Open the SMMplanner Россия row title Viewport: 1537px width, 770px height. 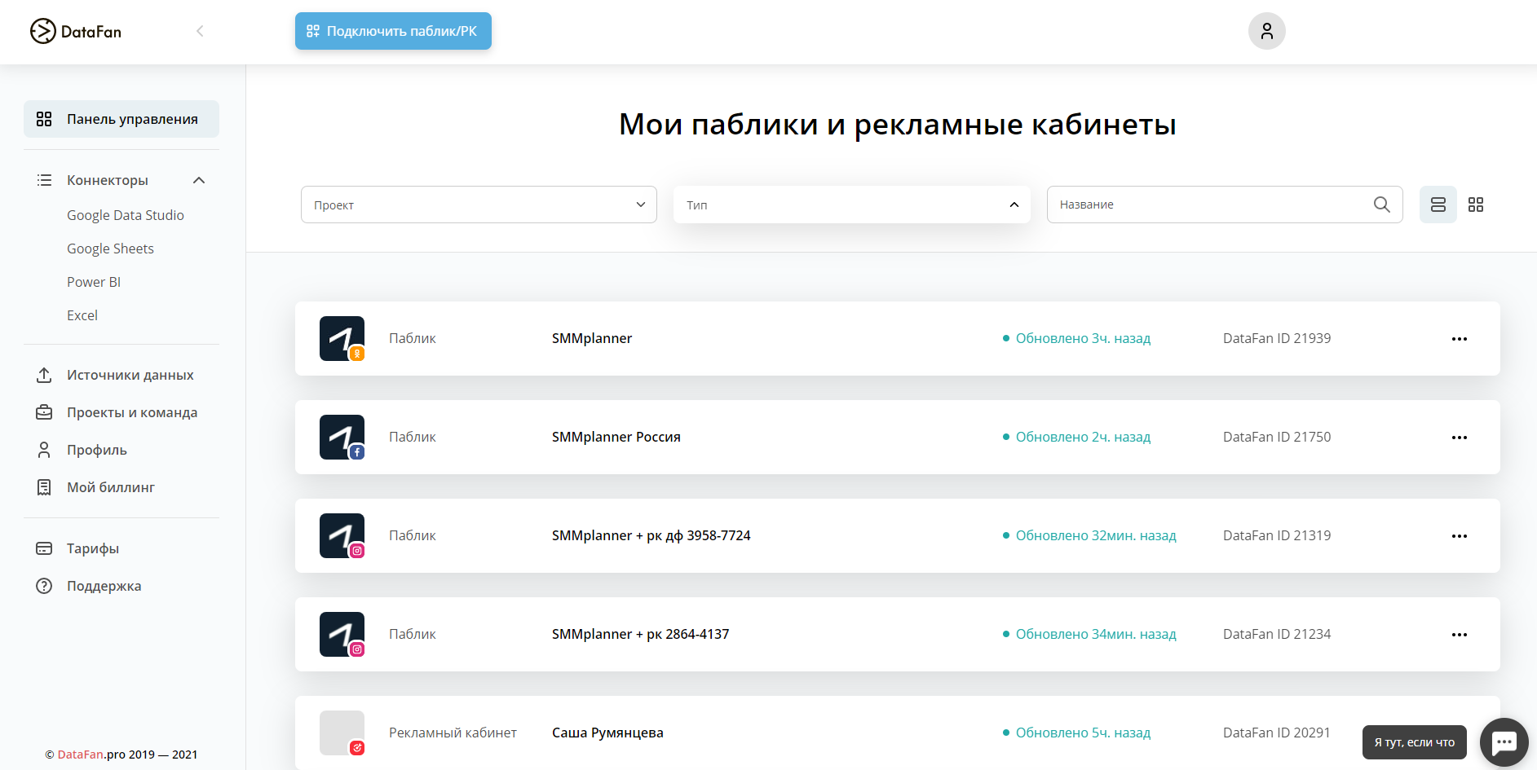tap(616, 437)
